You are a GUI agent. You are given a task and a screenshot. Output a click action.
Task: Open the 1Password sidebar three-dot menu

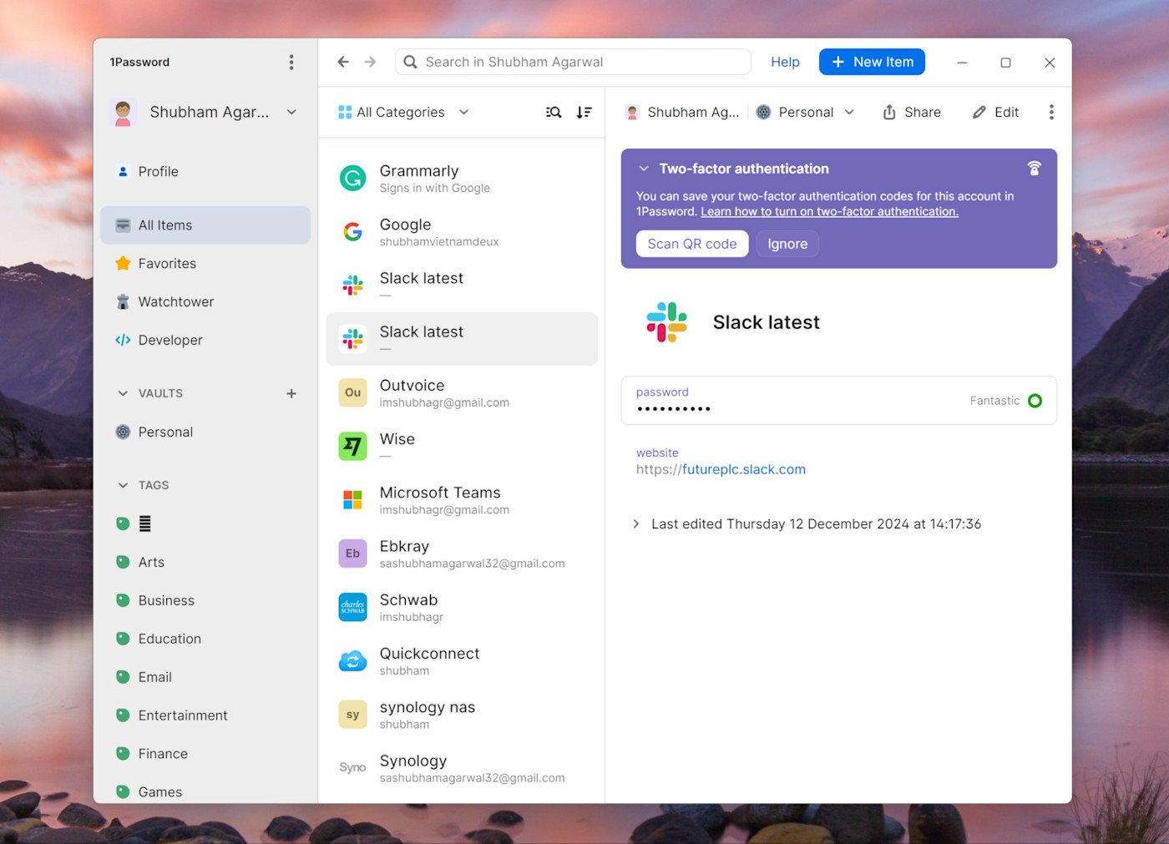point(291,62)
